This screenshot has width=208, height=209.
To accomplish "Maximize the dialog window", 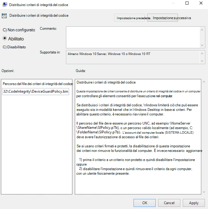I will (187, 3).
